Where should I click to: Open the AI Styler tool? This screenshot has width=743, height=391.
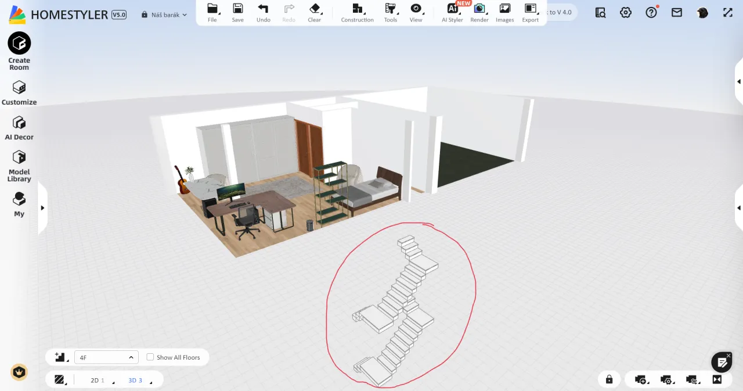(452, 9)
